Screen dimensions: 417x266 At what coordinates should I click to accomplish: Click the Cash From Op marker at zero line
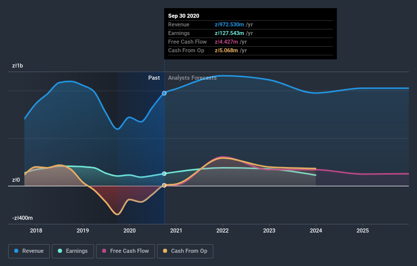click(165, 185)
